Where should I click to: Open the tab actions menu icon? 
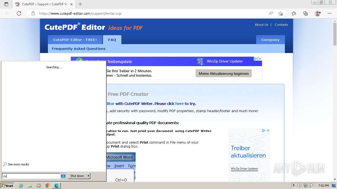6,4
